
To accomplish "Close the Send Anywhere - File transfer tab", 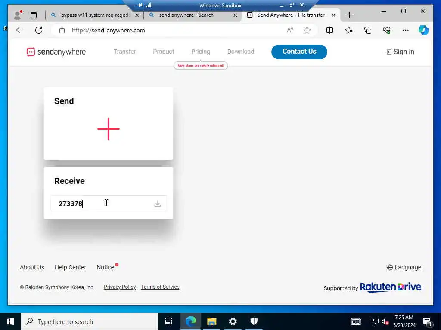I will [x=334, y=15].
